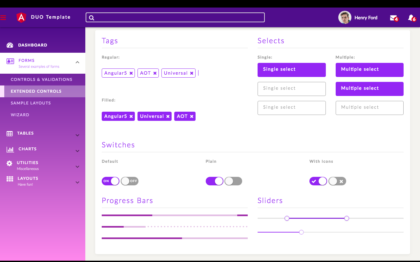Image resolution: width=420 pixels, height=262 pixels.
Task: Open notifications via the bell icon
Action: [411, 17]
